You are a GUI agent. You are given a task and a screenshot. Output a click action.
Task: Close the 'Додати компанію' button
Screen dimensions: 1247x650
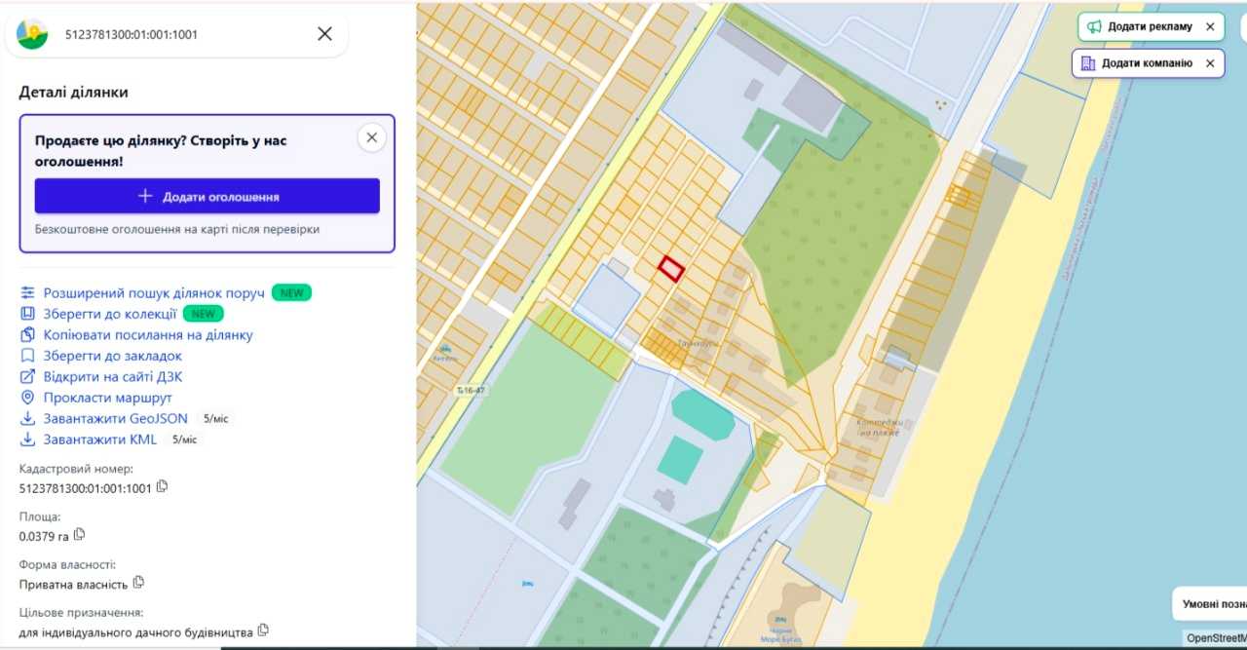pos(1210,63)
